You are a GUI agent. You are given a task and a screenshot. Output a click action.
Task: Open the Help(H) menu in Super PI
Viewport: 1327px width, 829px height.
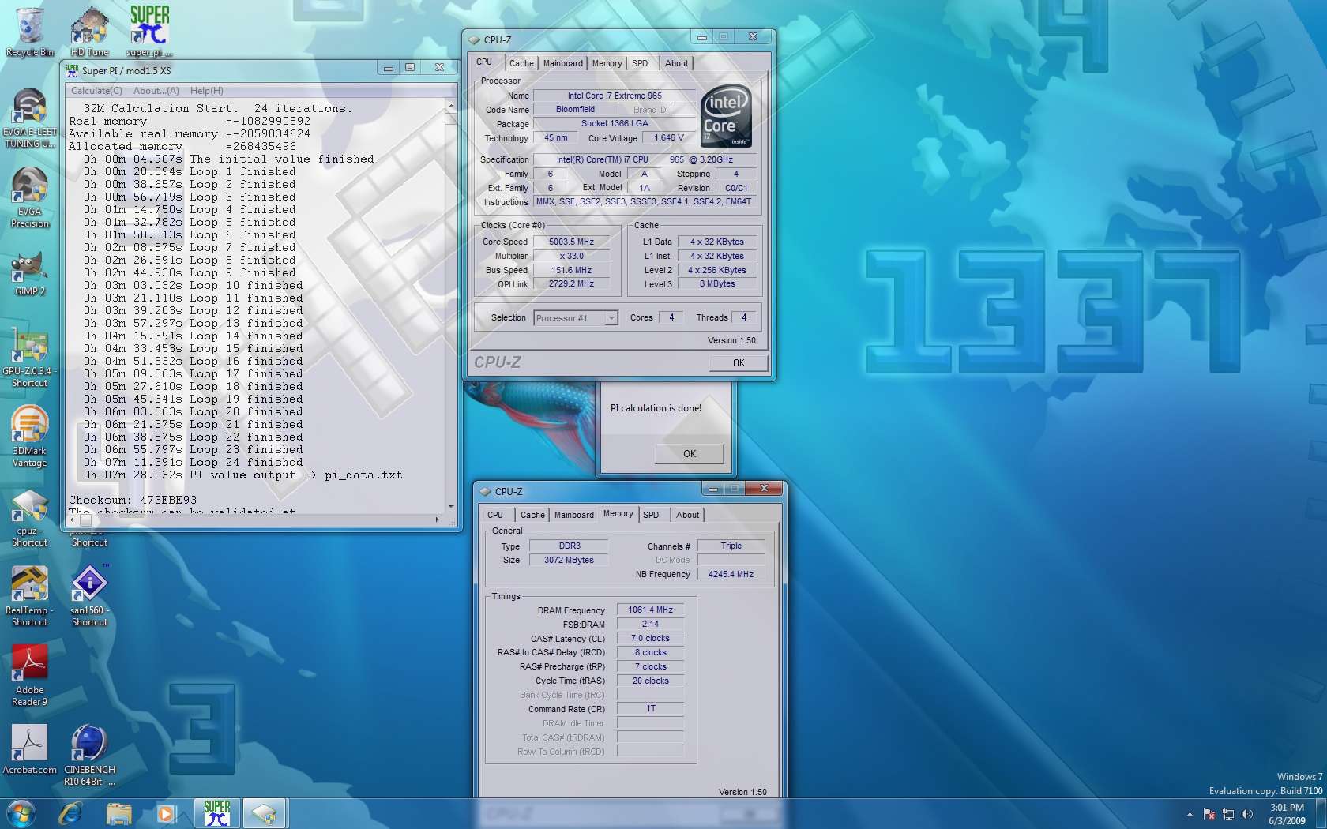(206, 91)
